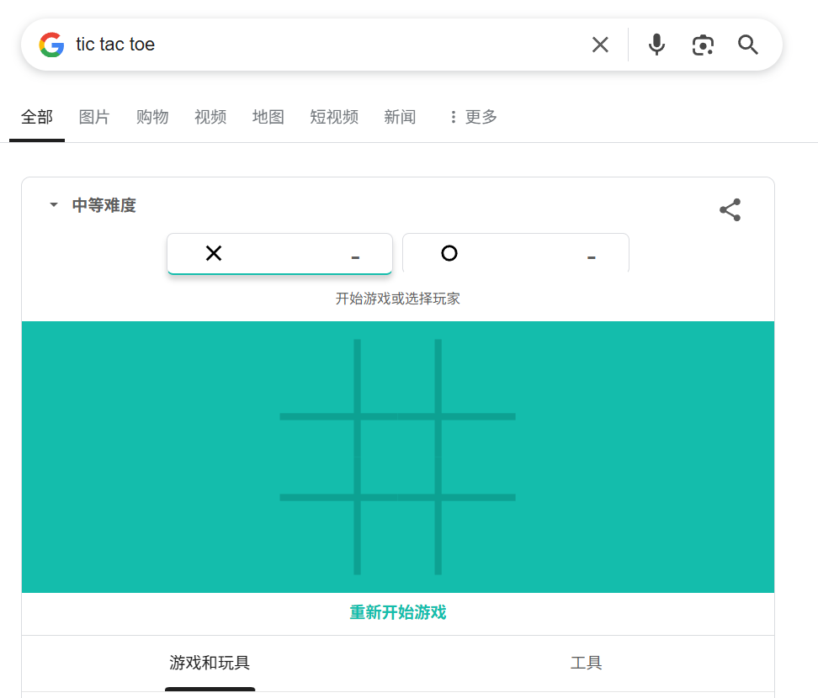The width and height of the screenshot is (818, 698).
Task: Click 重新开始游戏 to restart game
Action: point(397,612)
